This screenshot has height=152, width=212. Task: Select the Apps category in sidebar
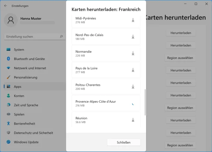pyautogui.click(x=35, y=87)
